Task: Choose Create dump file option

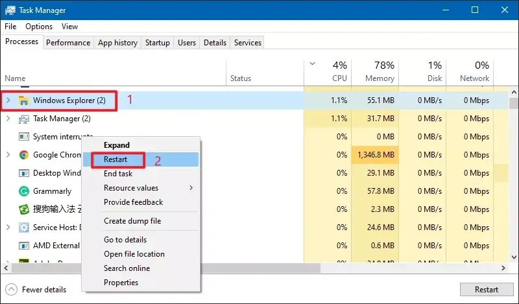Action: click(141, 221)
